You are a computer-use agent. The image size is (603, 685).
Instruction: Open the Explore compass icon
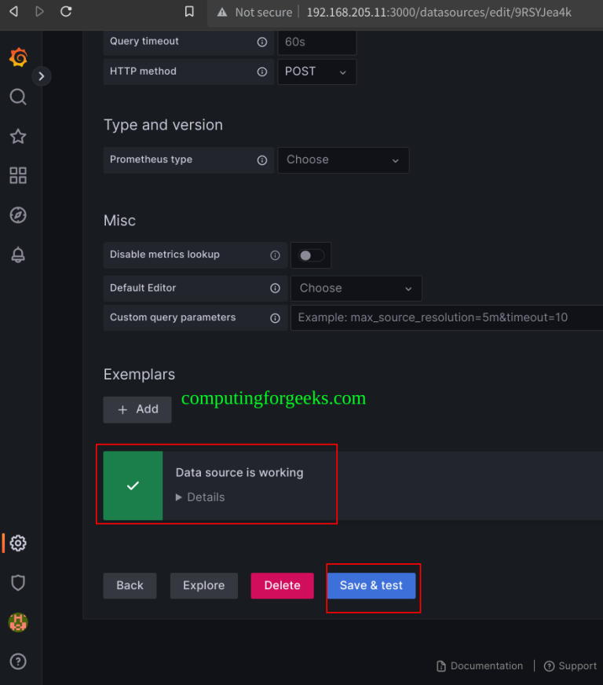pyautogui.click(x=18, y=215)
